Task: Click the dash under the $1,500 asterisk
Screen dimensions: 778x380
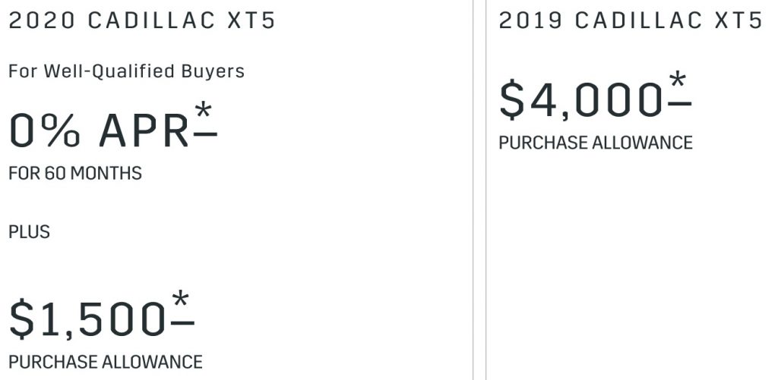Action: [181, 323]
